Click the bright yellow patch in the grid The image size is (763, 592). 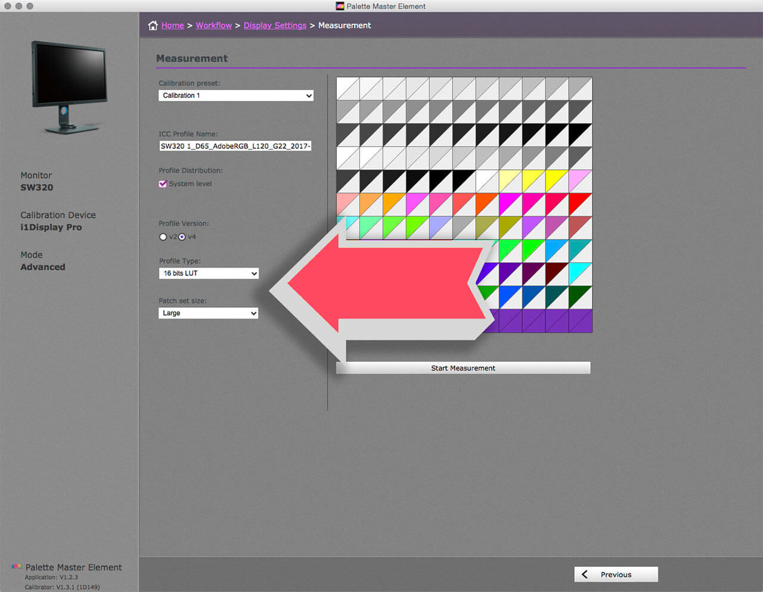[557, 181]
